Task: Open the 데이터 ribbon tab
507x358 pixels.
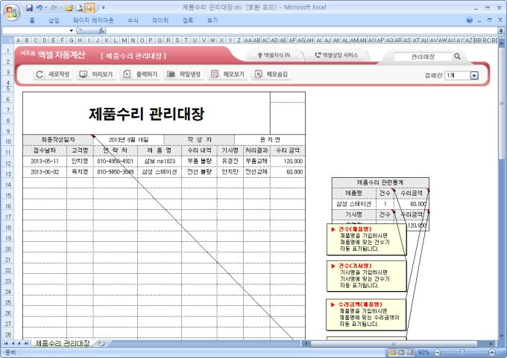Action: [160, 20]
